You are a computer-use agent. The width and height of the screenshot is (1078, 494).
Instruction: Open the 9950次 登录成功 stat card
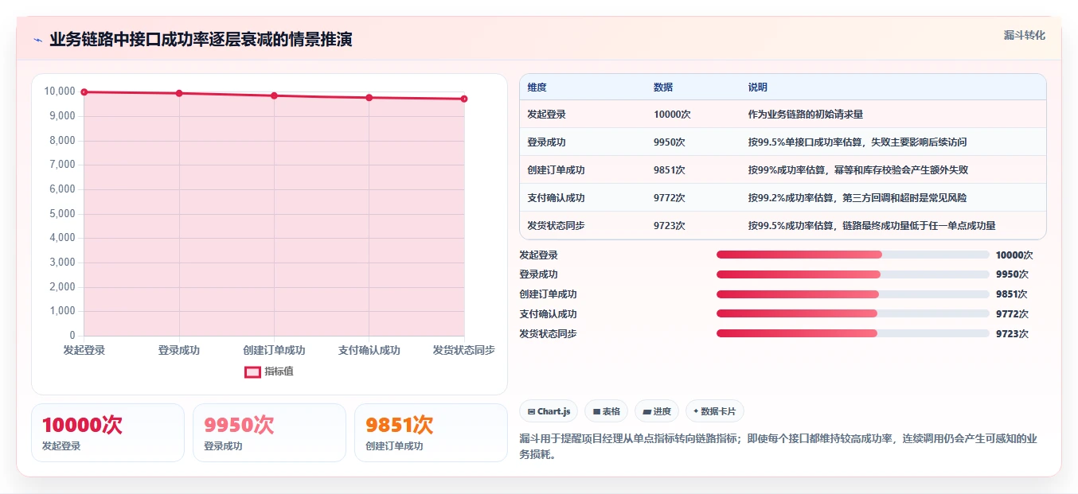click(x=269, y=433)
